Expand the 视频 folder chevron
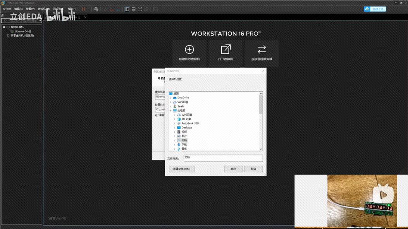 click(175, 132)
